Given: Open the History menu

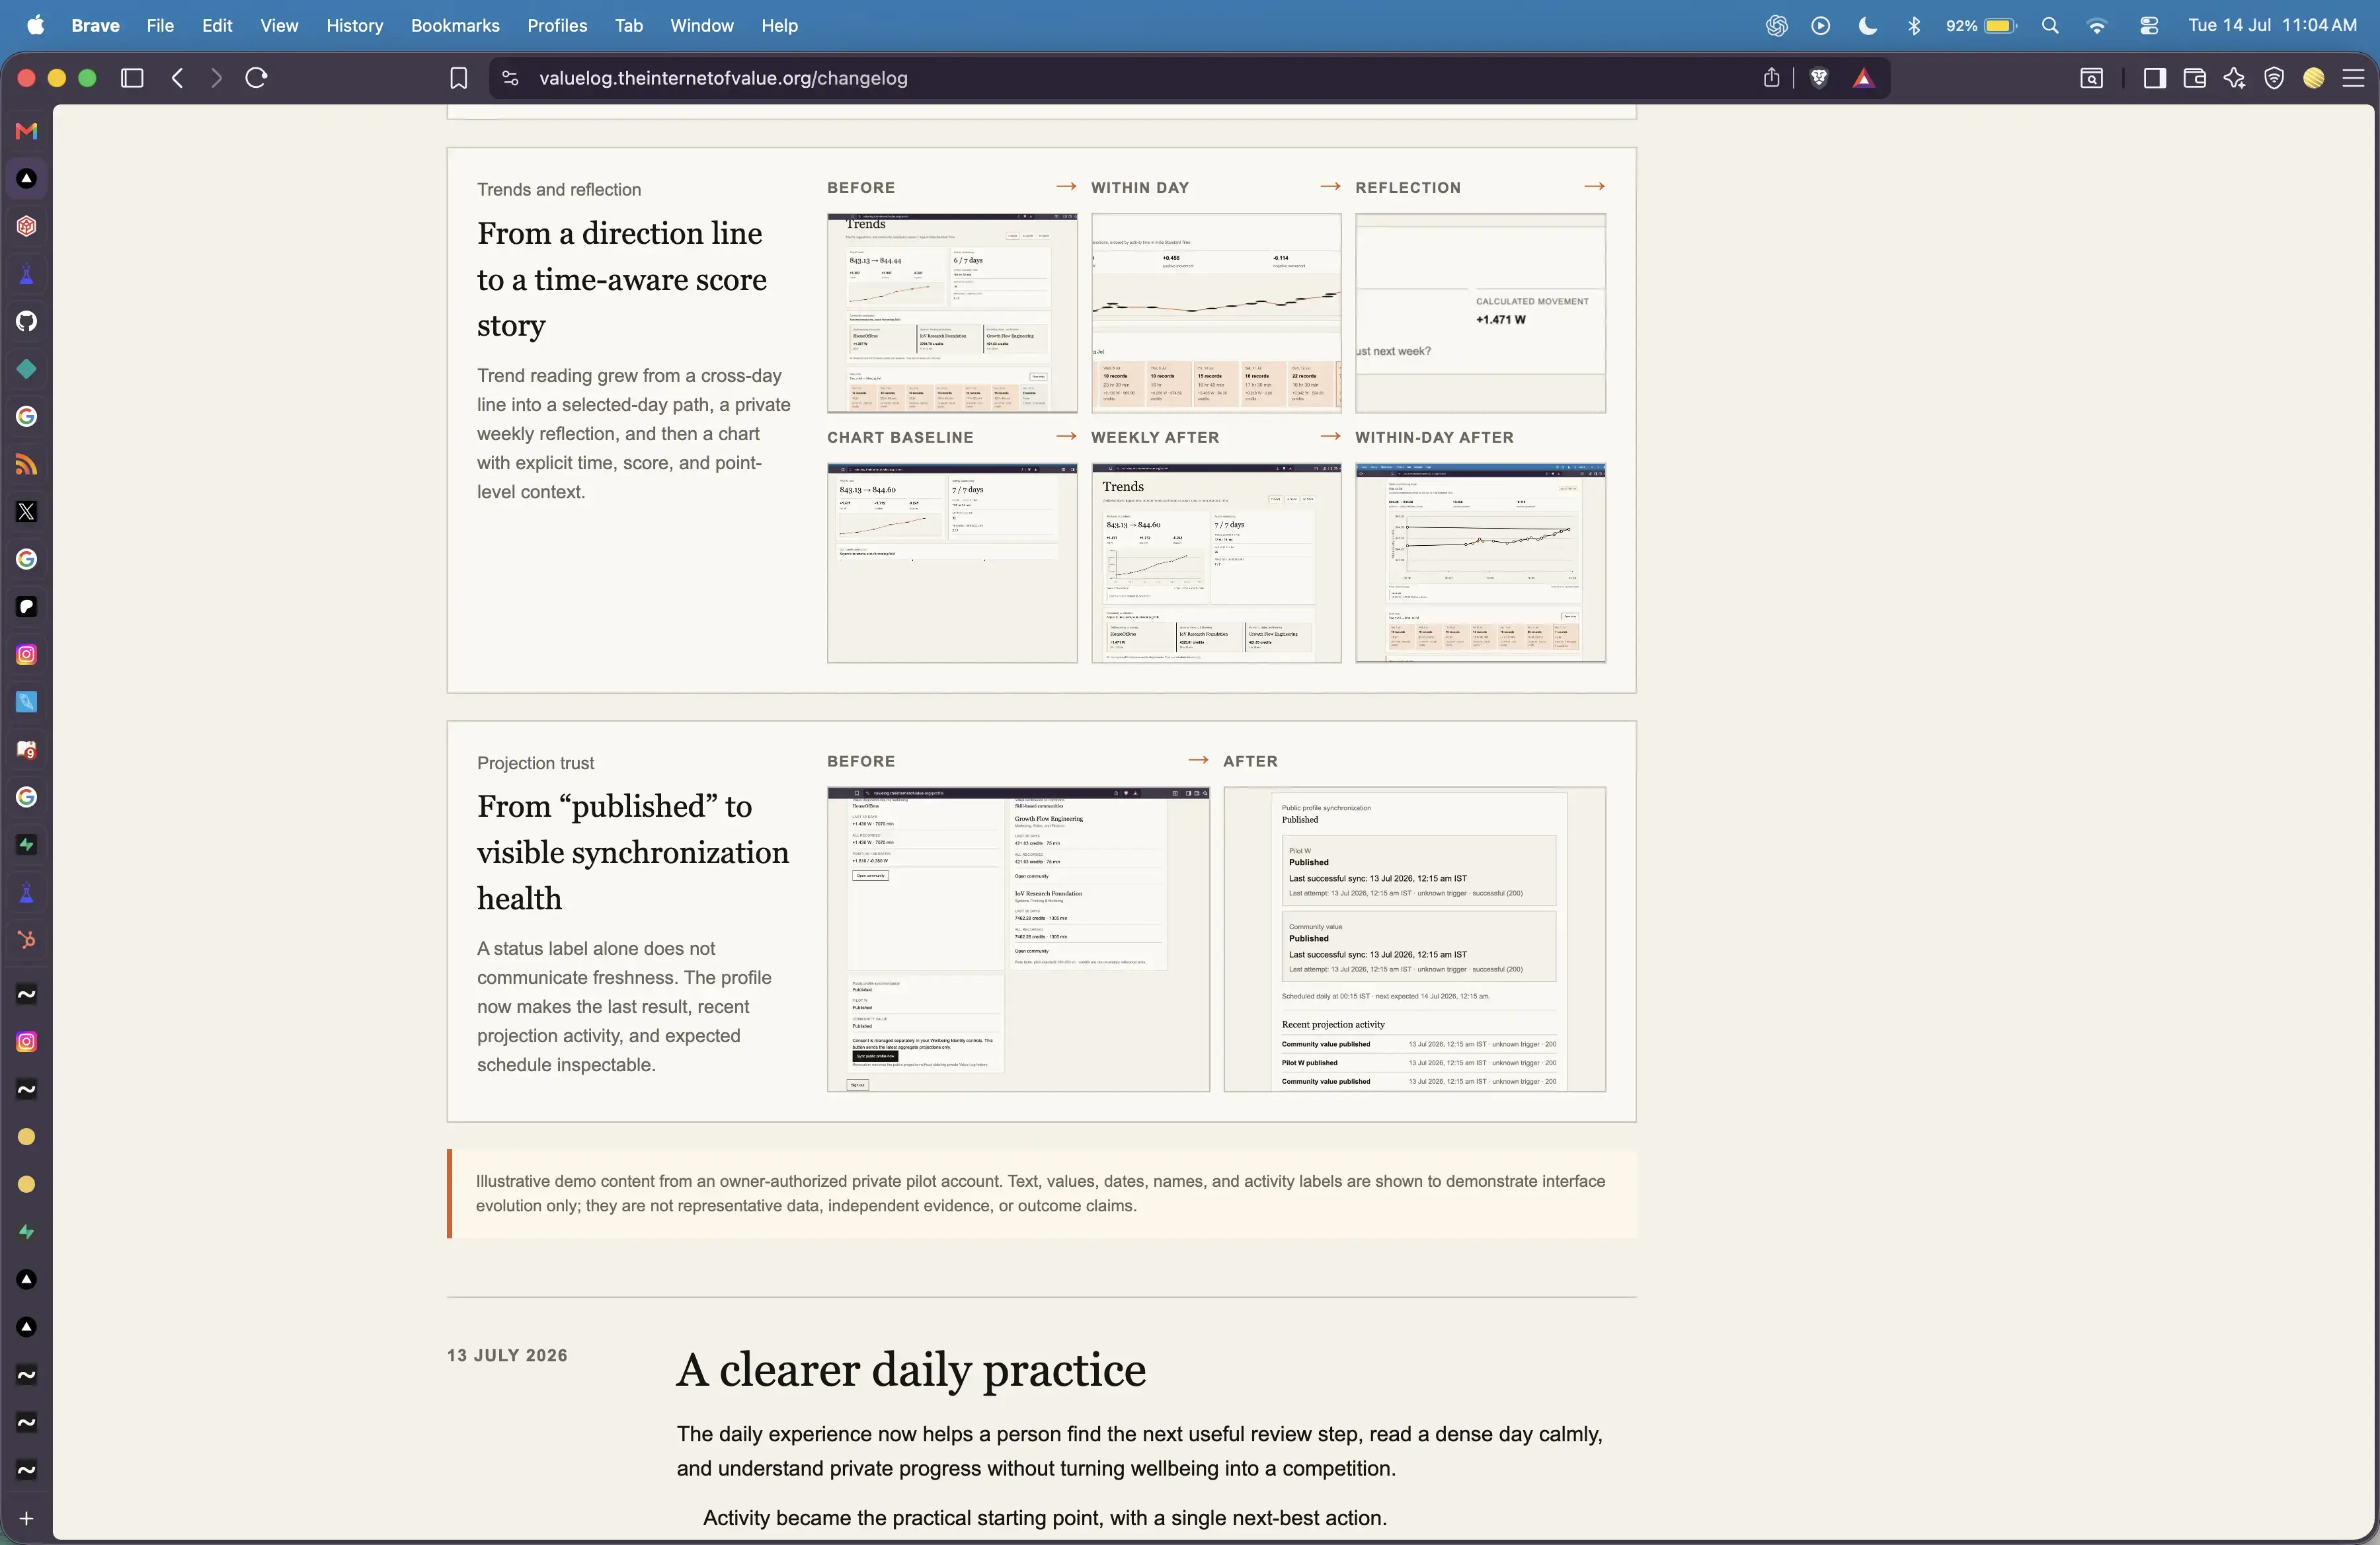Looking at the screenshot, I should (x=354, y=26).
